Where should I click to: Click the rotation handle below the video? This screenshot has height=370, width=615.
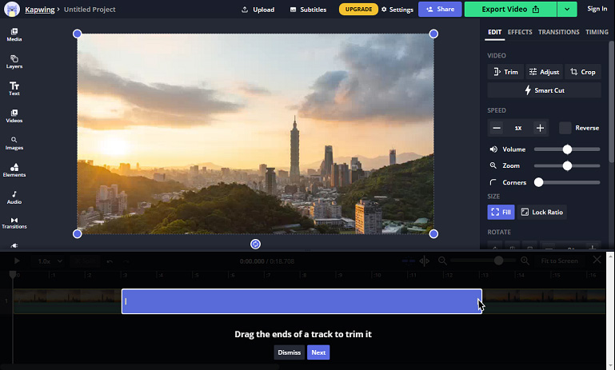(x=255, y=245)
